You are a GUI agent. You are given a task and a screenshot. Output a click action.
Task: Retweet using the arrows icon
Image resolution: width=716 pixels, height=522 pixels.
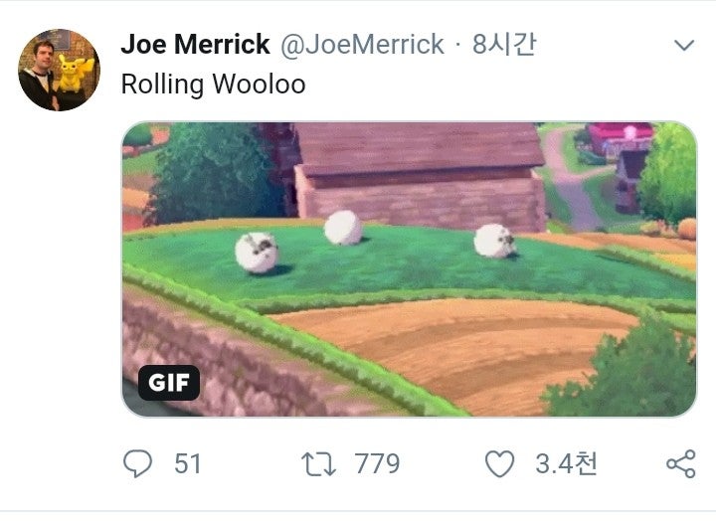[319, 464]
